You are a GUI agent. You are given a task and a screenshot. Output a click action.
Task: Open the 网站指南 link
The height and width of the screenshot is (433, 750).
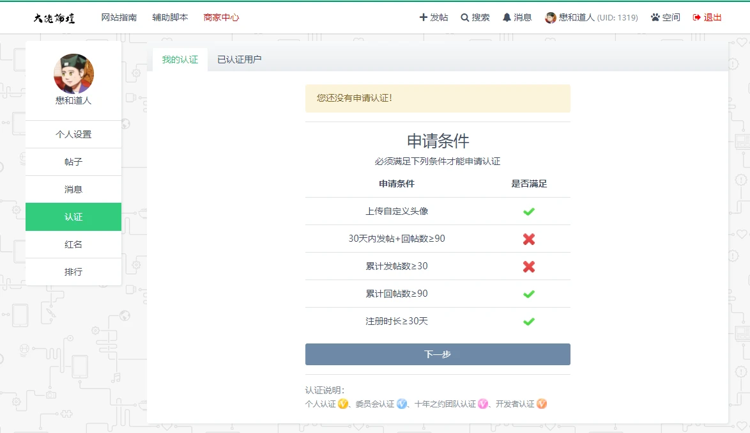(119, 18)
